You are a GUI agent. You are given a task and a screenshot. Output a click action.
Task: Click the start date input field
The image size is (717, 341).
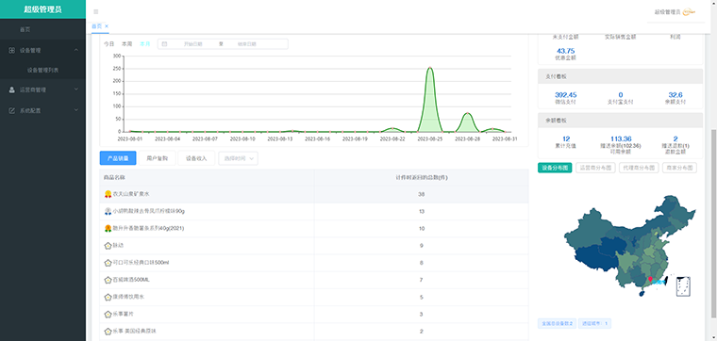coord(193,44)
